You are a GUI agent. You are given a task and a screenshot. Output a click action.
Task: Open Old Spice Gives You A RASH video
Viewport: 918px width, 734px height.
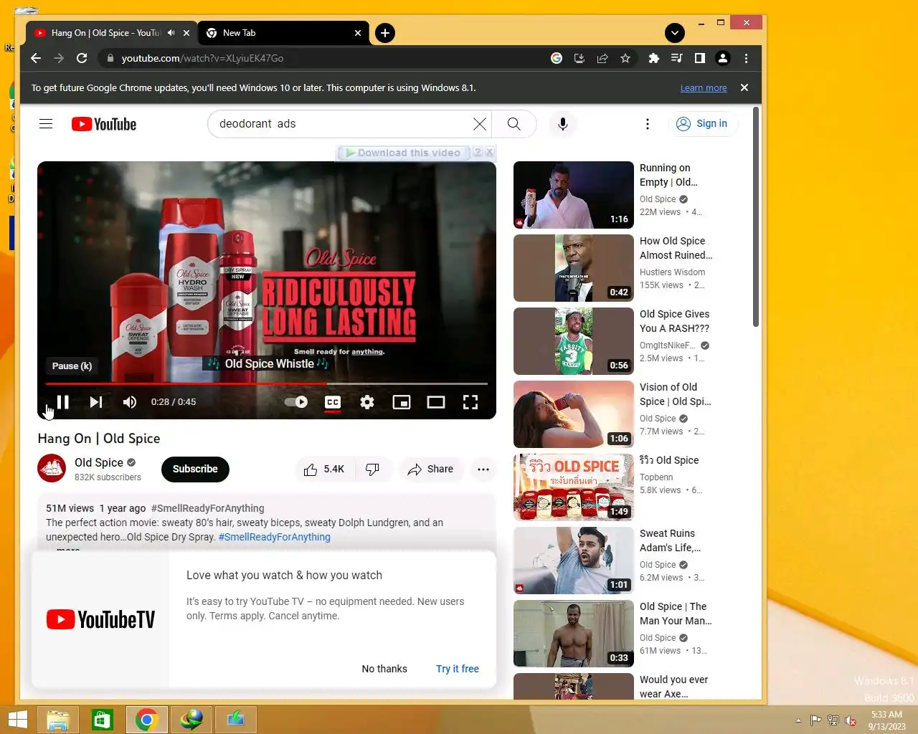pyautogui.click(x=574, y=341)
